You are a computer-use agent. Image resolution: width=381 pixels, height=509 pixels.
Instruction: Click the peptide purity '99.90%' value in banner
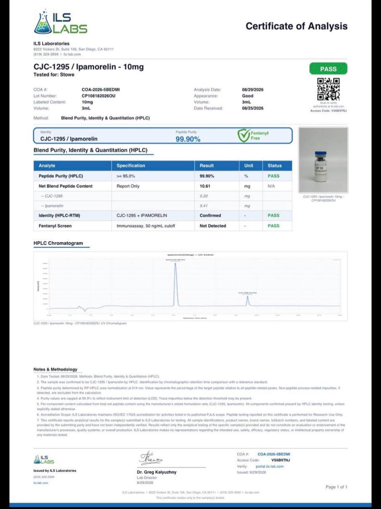(x=188, y=139)
